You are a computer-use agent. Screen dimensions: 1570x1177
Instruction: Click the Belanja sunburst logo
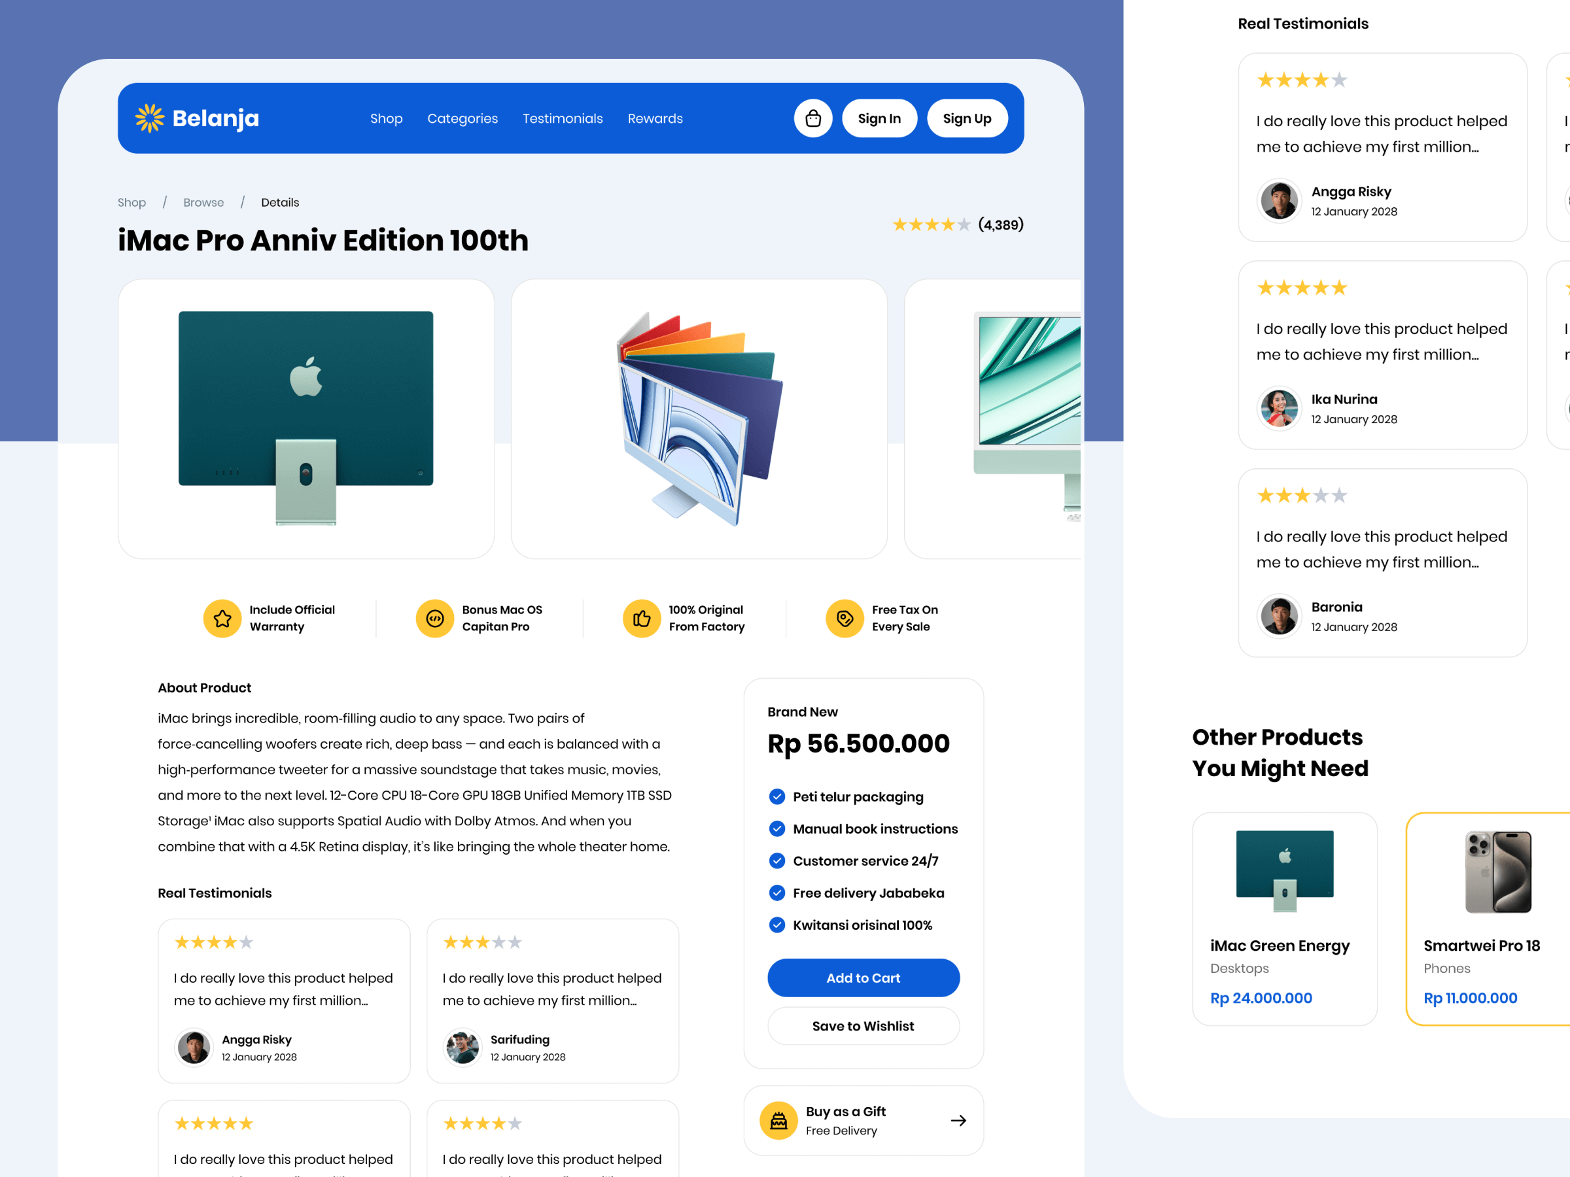point(150,118)
